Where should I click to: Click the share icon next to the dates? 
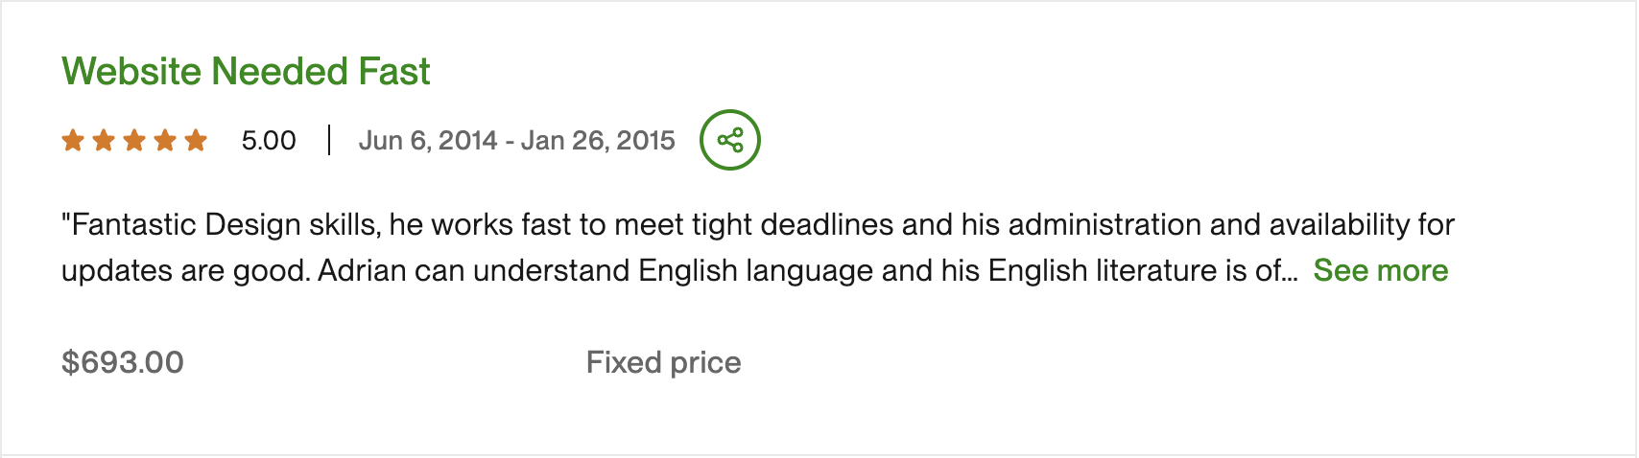pos(729,141)
